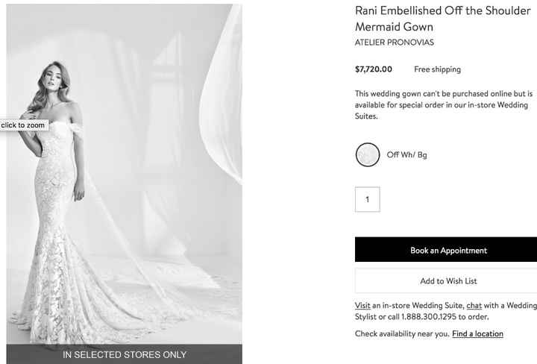
Task: Open the Visit in-store Wedding Suite link
Action: [362, 306]
